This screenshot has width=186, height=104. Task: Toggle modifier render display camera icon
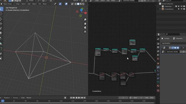pos(178,48)
